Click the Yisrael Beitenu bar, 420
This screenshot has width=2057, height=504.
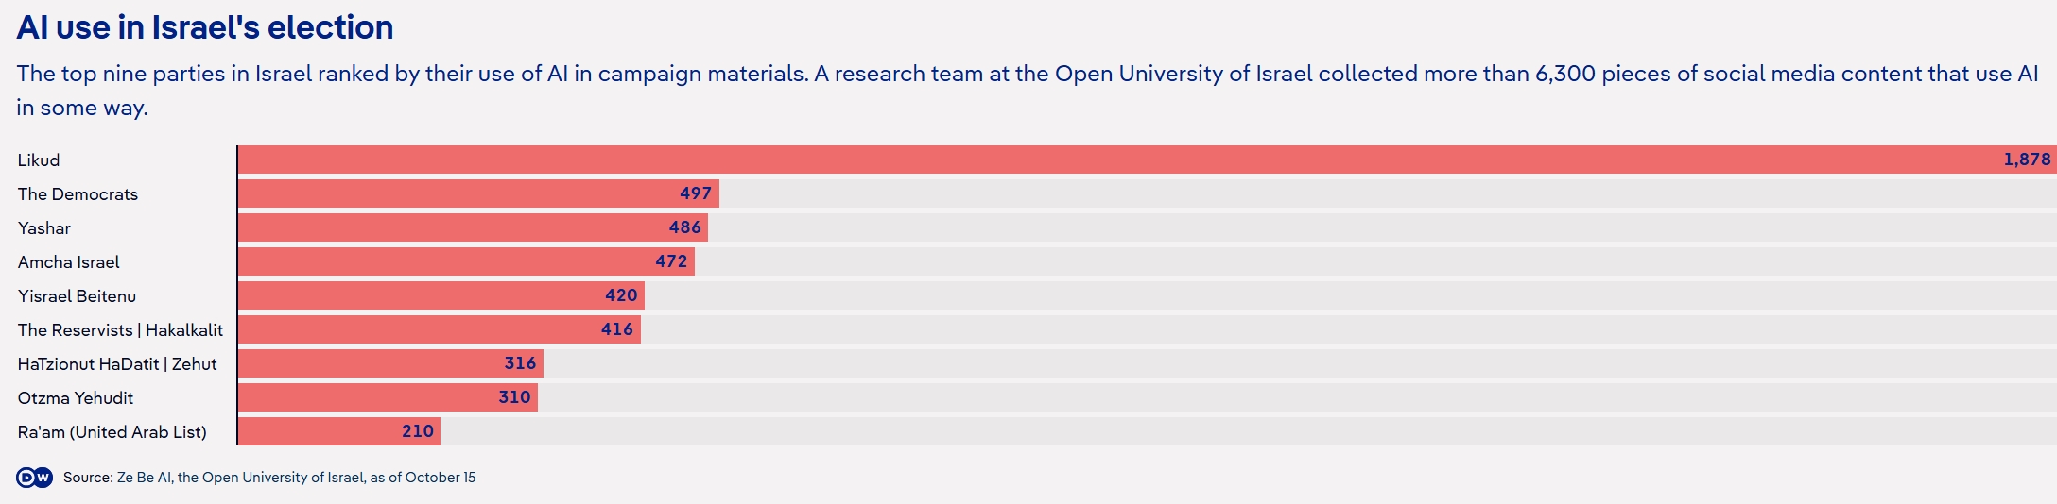click(441, 295)
